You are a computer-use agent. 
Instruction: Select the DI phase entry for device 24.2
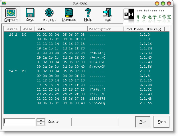click(24, 71)
